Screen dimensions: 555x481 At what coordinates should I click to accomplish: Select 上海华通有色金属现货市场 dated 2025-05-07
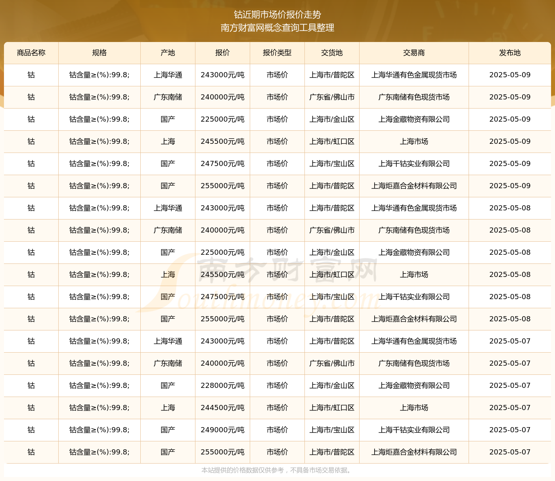click(414, 341)
